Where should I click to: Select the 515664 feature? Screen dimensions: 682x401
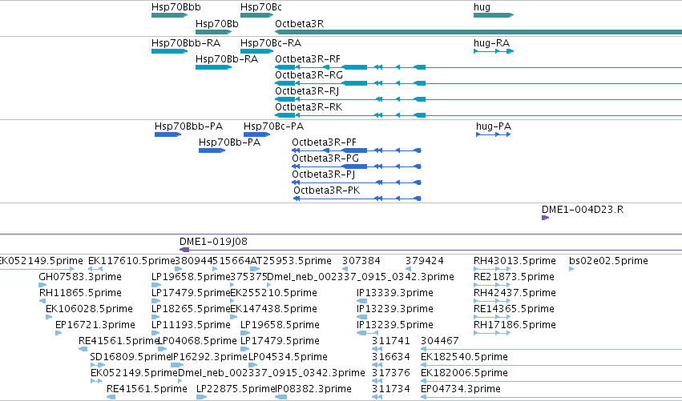215,270
